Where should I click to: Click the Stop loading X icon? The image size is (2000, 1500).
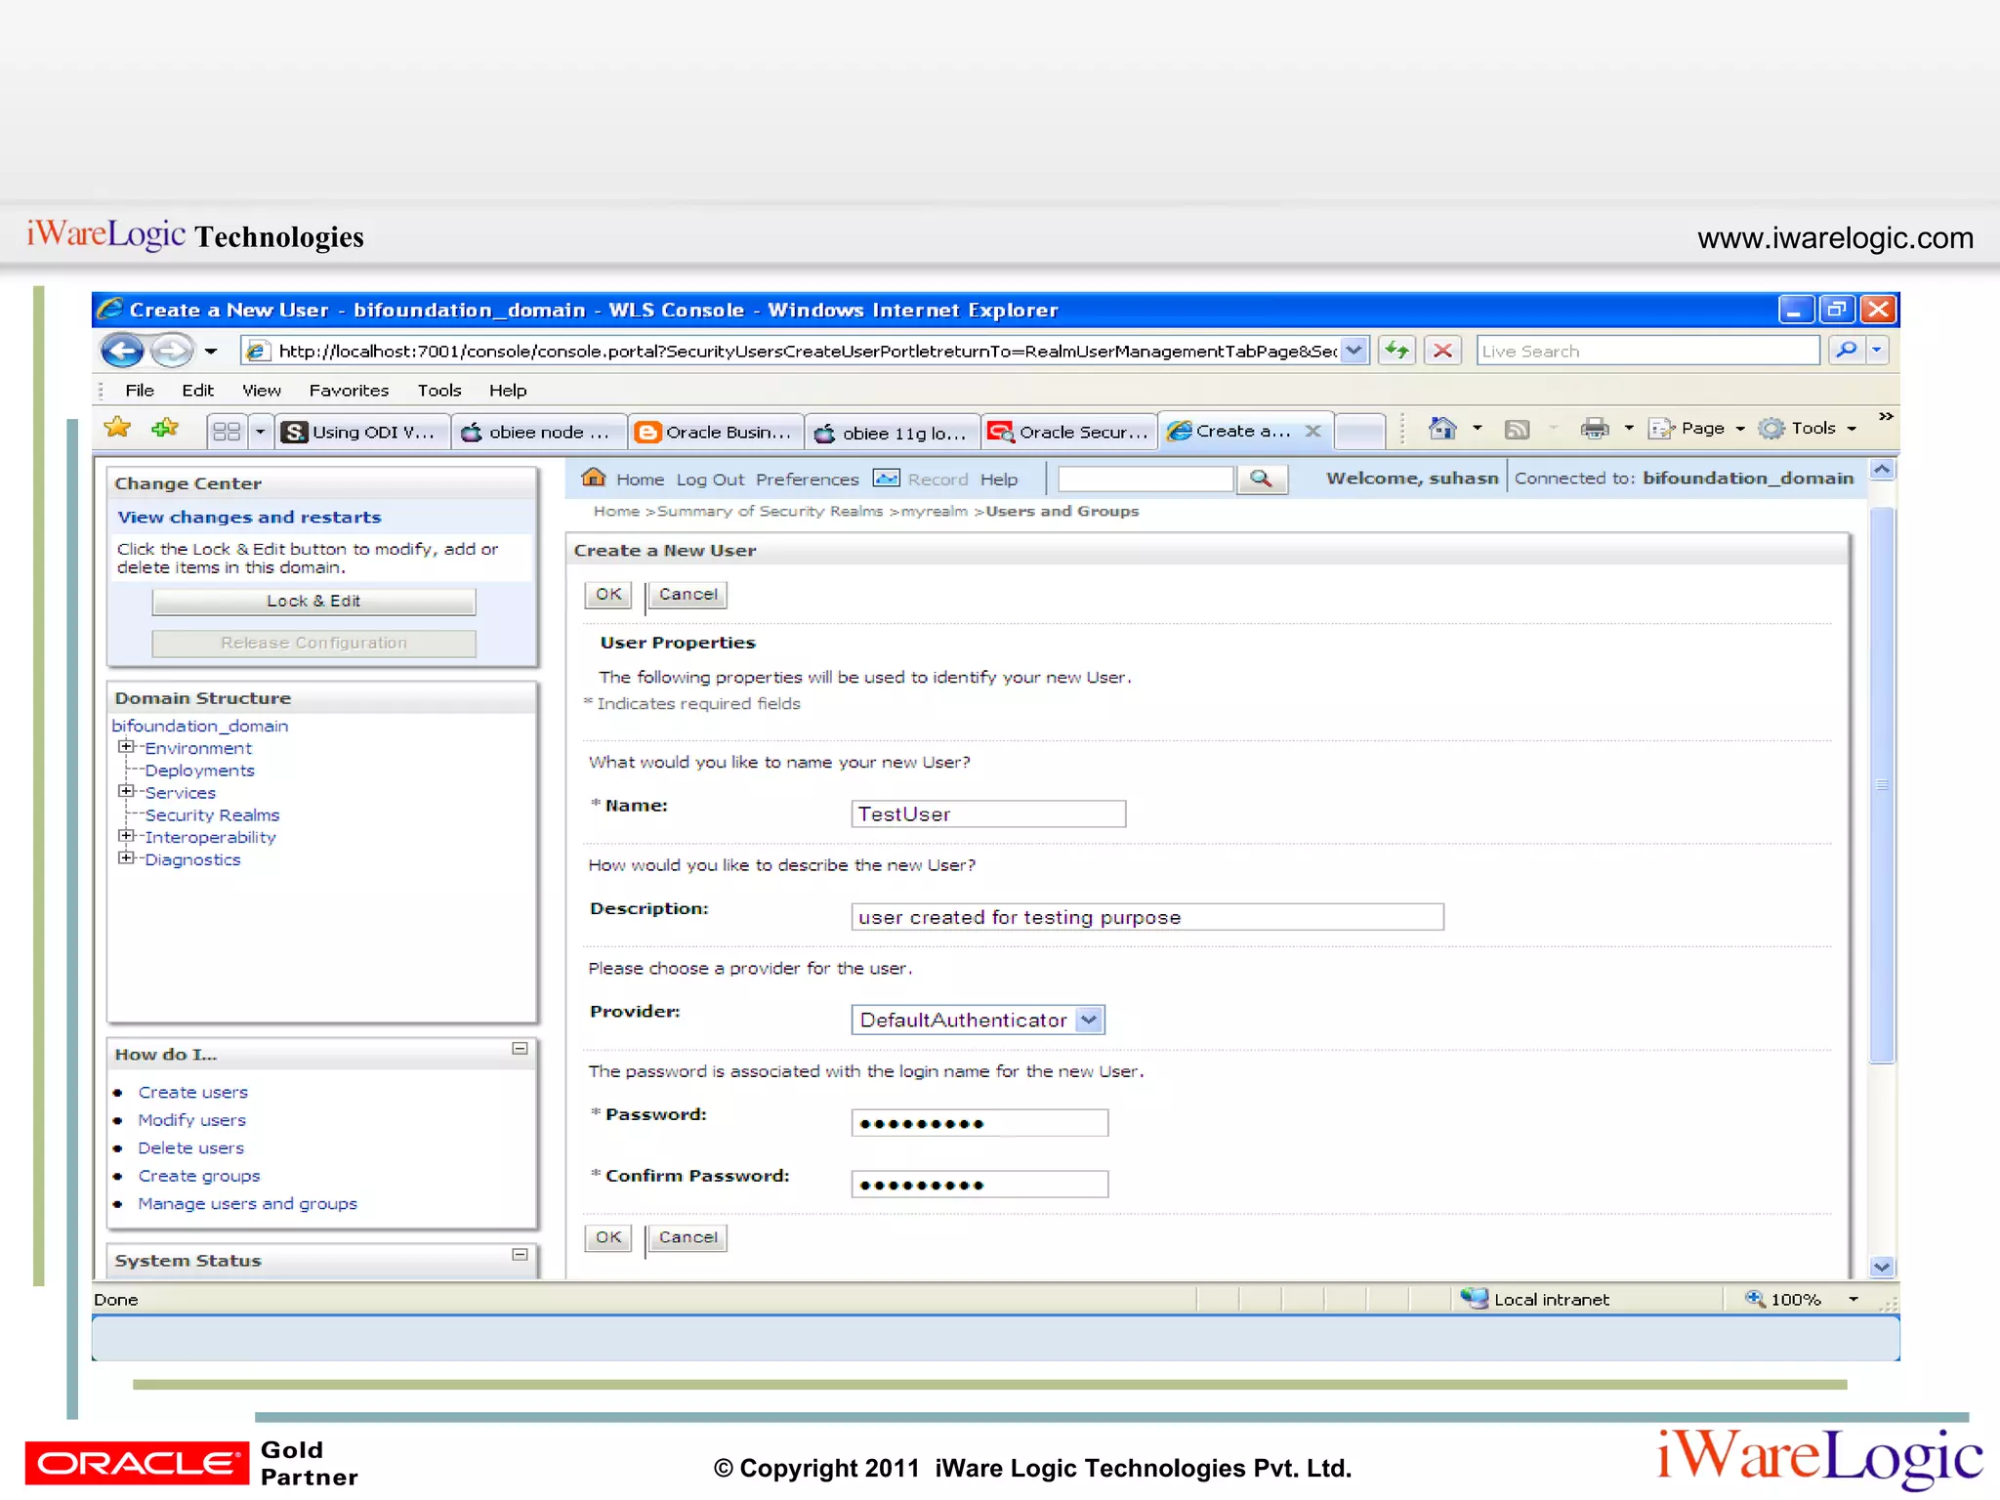tap(1442, 351)
